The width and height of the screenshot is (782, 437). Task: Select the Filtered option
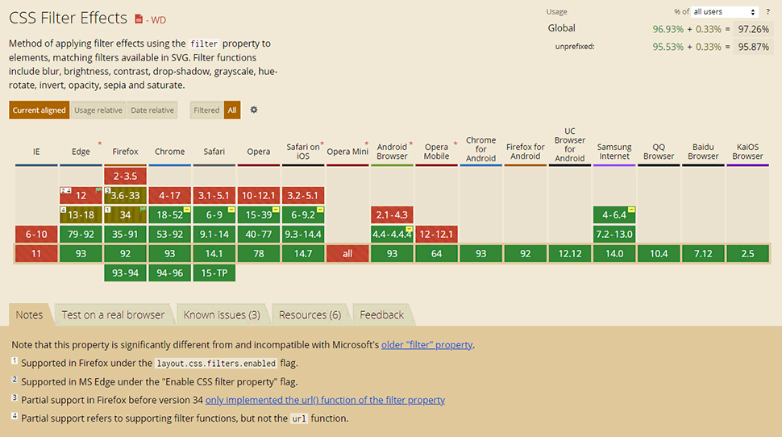(x=206, y=110)
